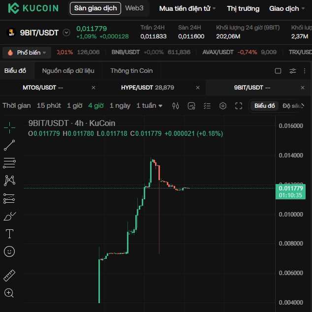Select the Thời gian line view
Image resolution: width=312 pixels, height=312 pixels.
click(x=17, y=106)
